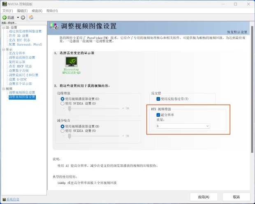Click the page header video settings icon
The width and height of the screenshot is (255, 204).
54,26
